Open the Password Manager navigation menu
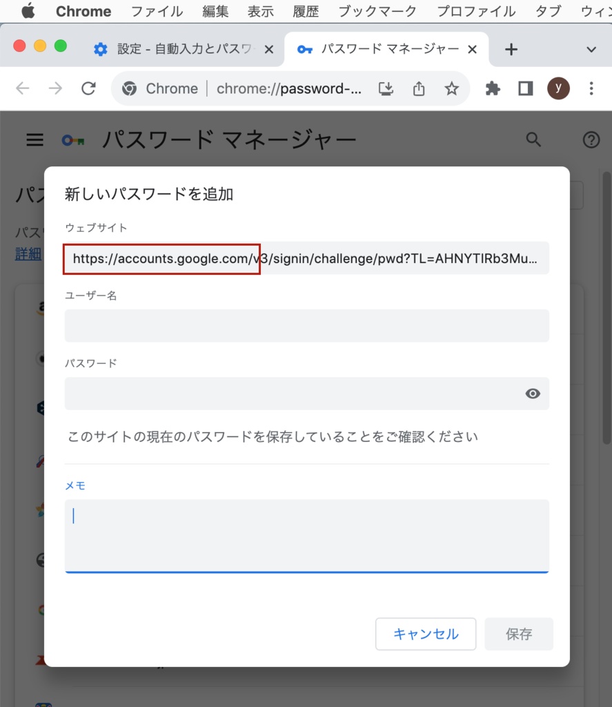 [x=34, y=139]
